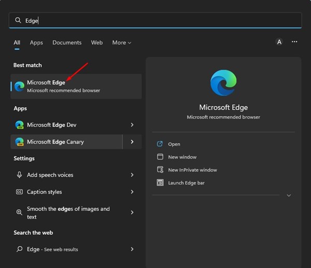The height and width of the screenshot is (268, 311).
Task: Click the Microsoft Edge Canary icon
Action: (20, 142)
